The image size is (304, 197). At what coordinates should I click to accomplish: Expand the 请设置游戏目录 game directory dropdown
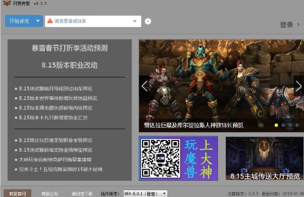(x=135, y=21)
